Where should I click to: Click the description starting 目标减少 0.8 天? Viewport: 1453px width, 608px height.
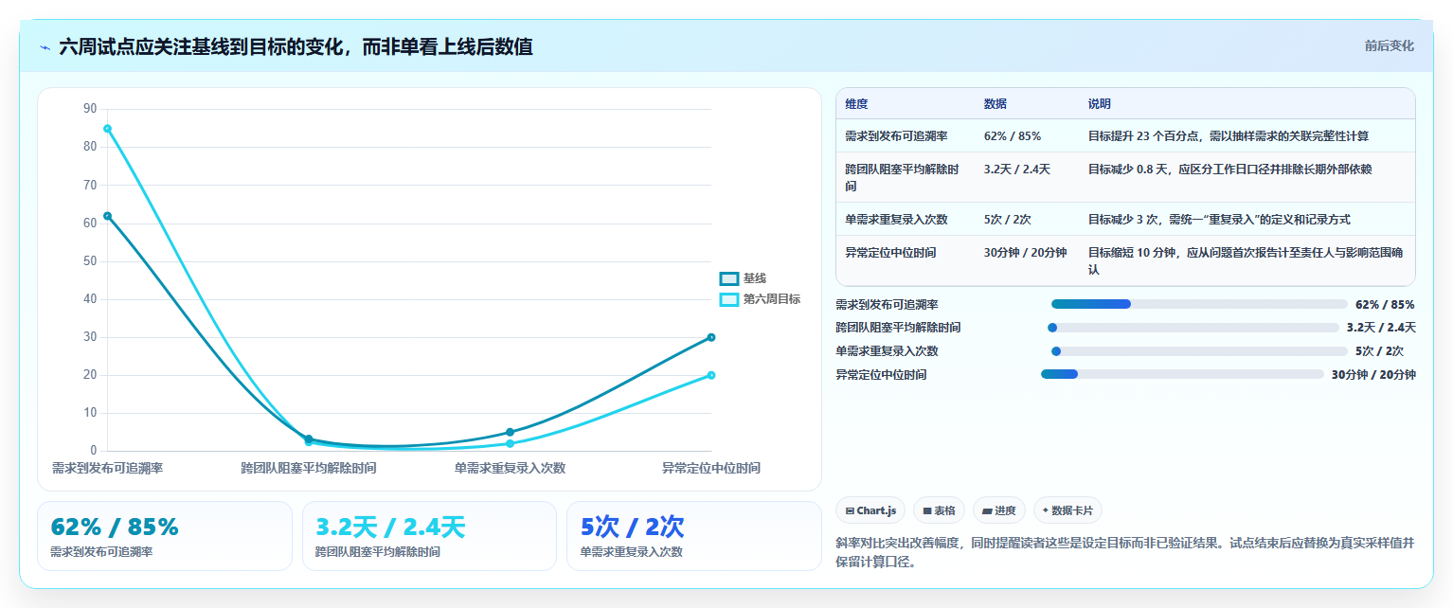point(1229,170)
